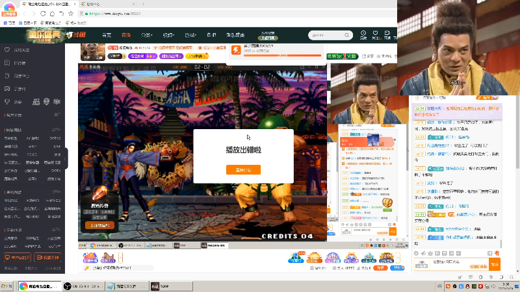The height and width of the screenshot is (292, 520).
Task: Switch to the 拳皇 game taskbar item
Action: tap(172, 286)
